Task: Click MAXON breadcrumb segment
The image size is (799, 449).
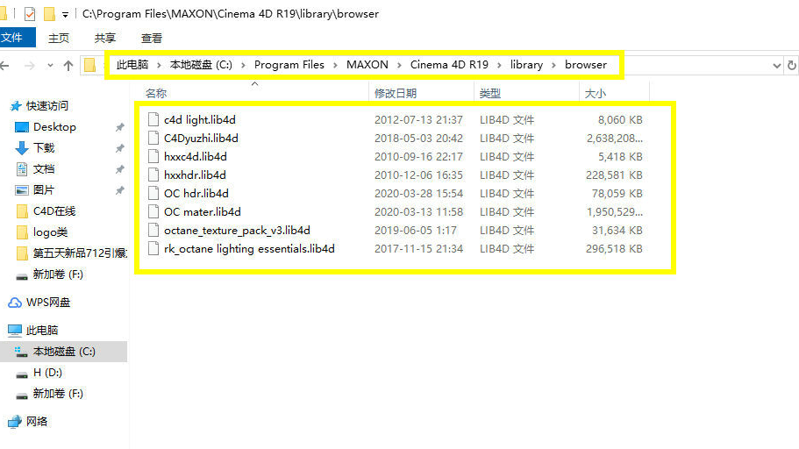Action: (x=367, y=65)
